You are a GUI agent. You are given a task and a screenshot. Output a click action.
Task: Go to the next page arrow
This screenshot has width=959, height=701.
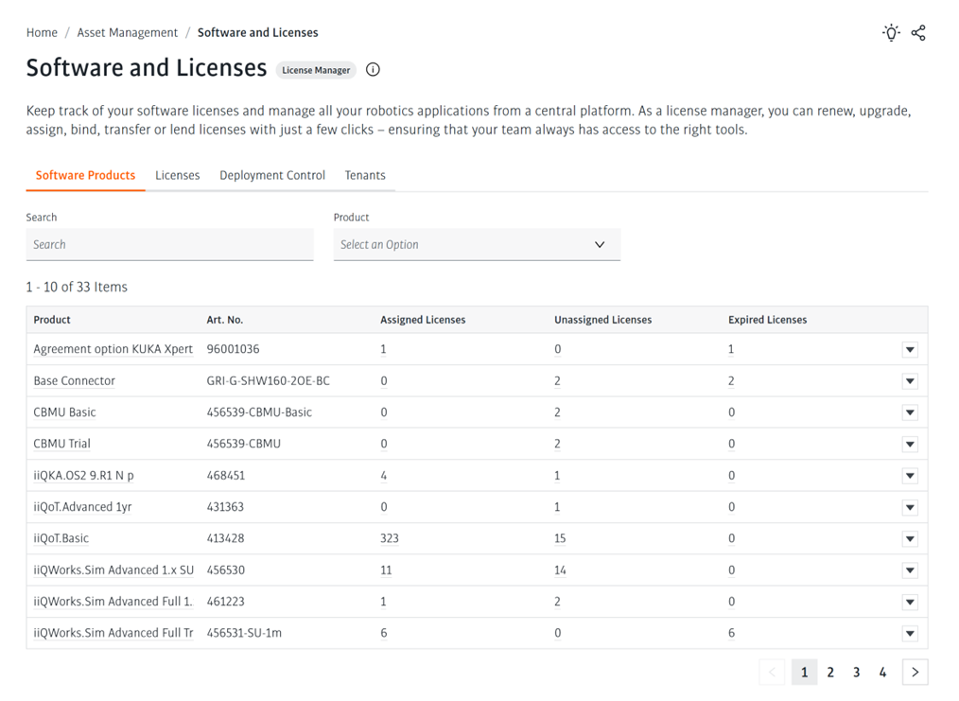pos(915,673)
